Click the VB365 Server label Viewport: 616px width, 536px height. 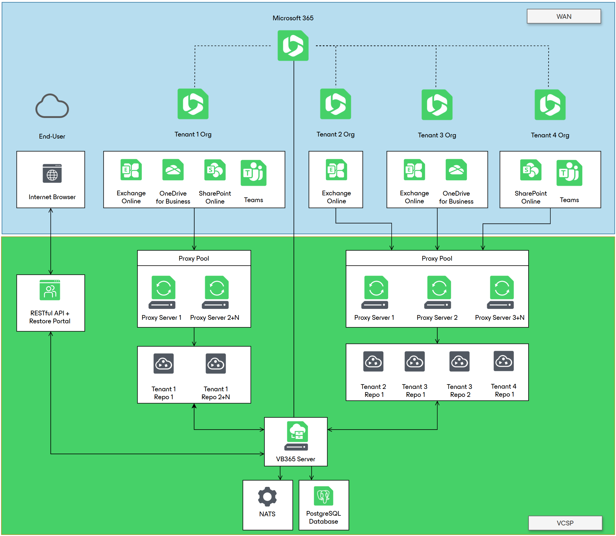(x=295, y=459)
